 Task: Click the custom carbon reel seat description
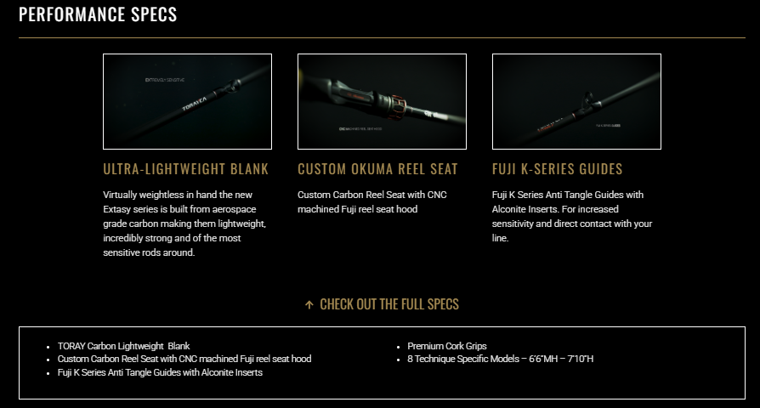(x=372, y=201)
